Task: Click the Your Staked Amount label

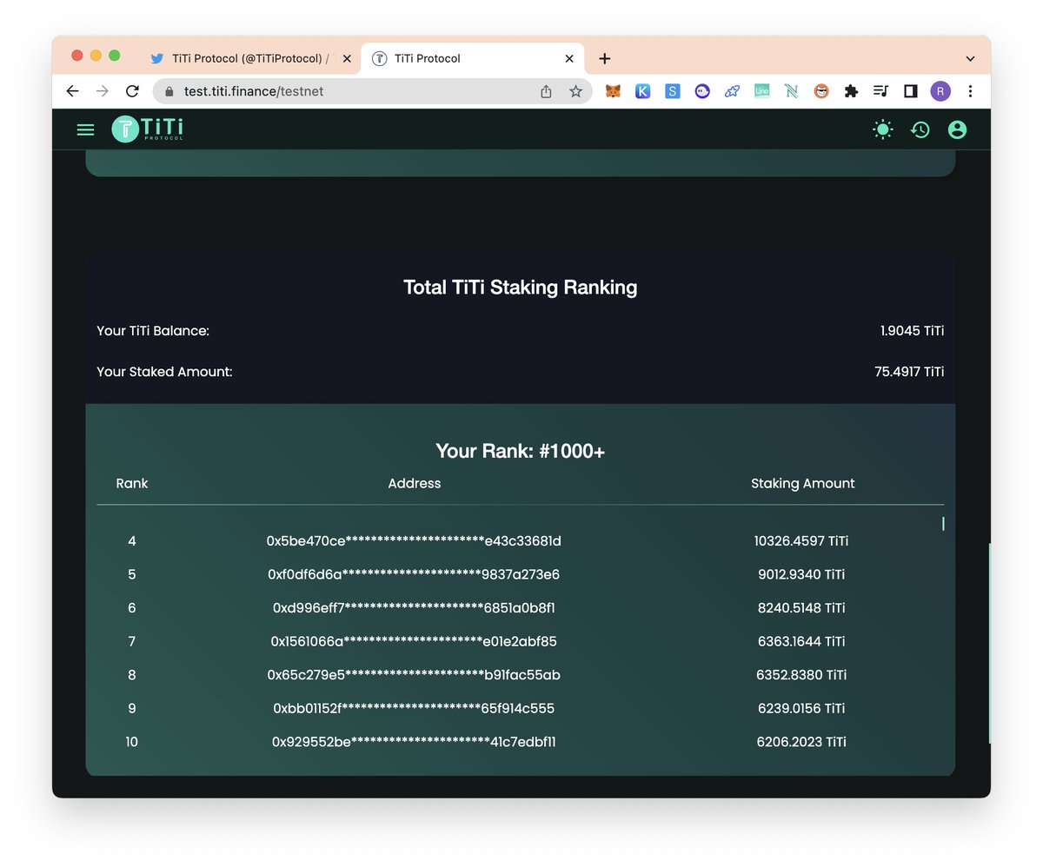Action: pos(164,372)
